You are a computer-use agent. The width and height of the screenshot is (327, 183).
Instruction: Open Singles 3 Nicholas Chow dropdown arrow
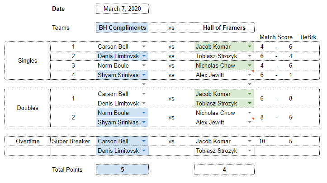249,65
